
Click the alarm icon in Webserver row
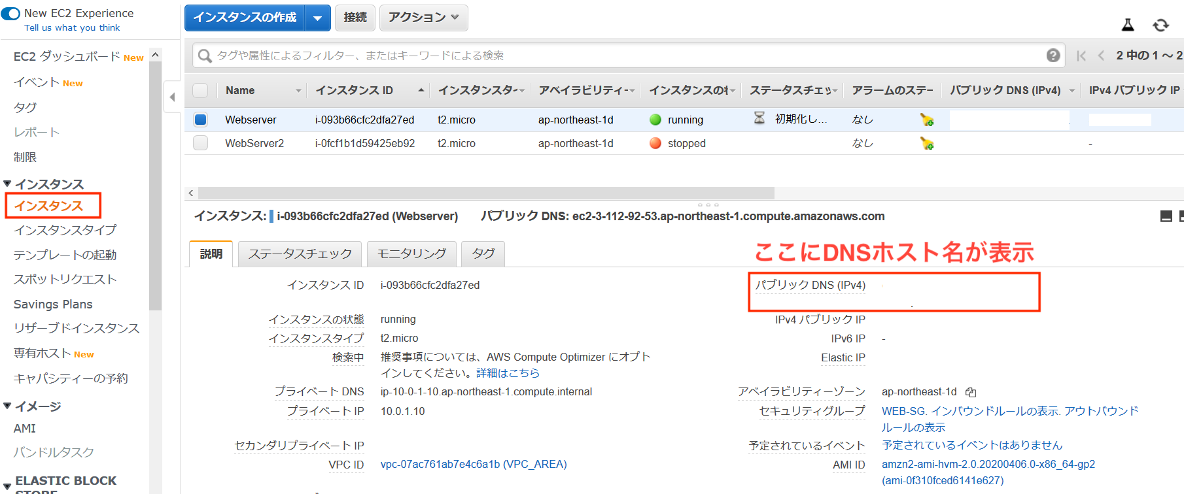(927, 120)
